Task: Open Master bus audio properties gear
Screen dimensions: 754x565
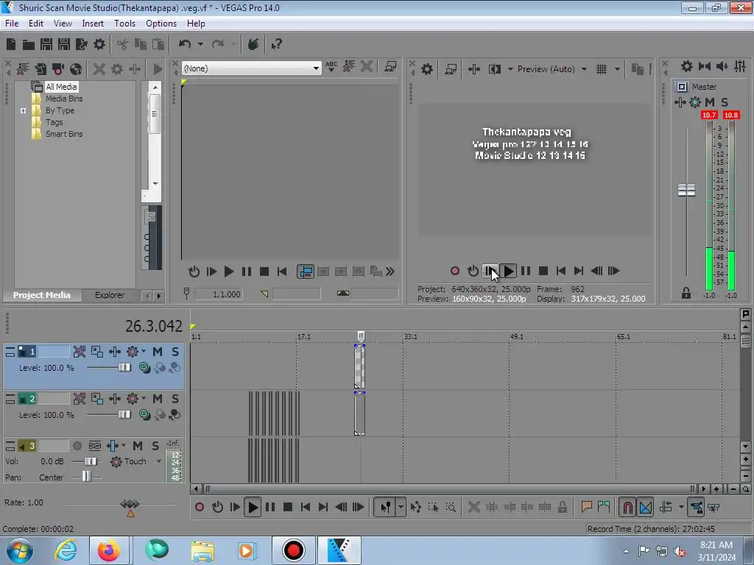Action: click(687, 66)
